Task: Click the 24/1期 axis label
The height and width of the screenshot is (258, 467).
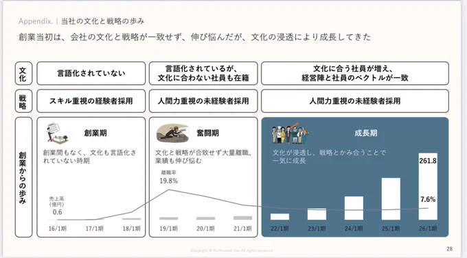Action: pos(354,229)
